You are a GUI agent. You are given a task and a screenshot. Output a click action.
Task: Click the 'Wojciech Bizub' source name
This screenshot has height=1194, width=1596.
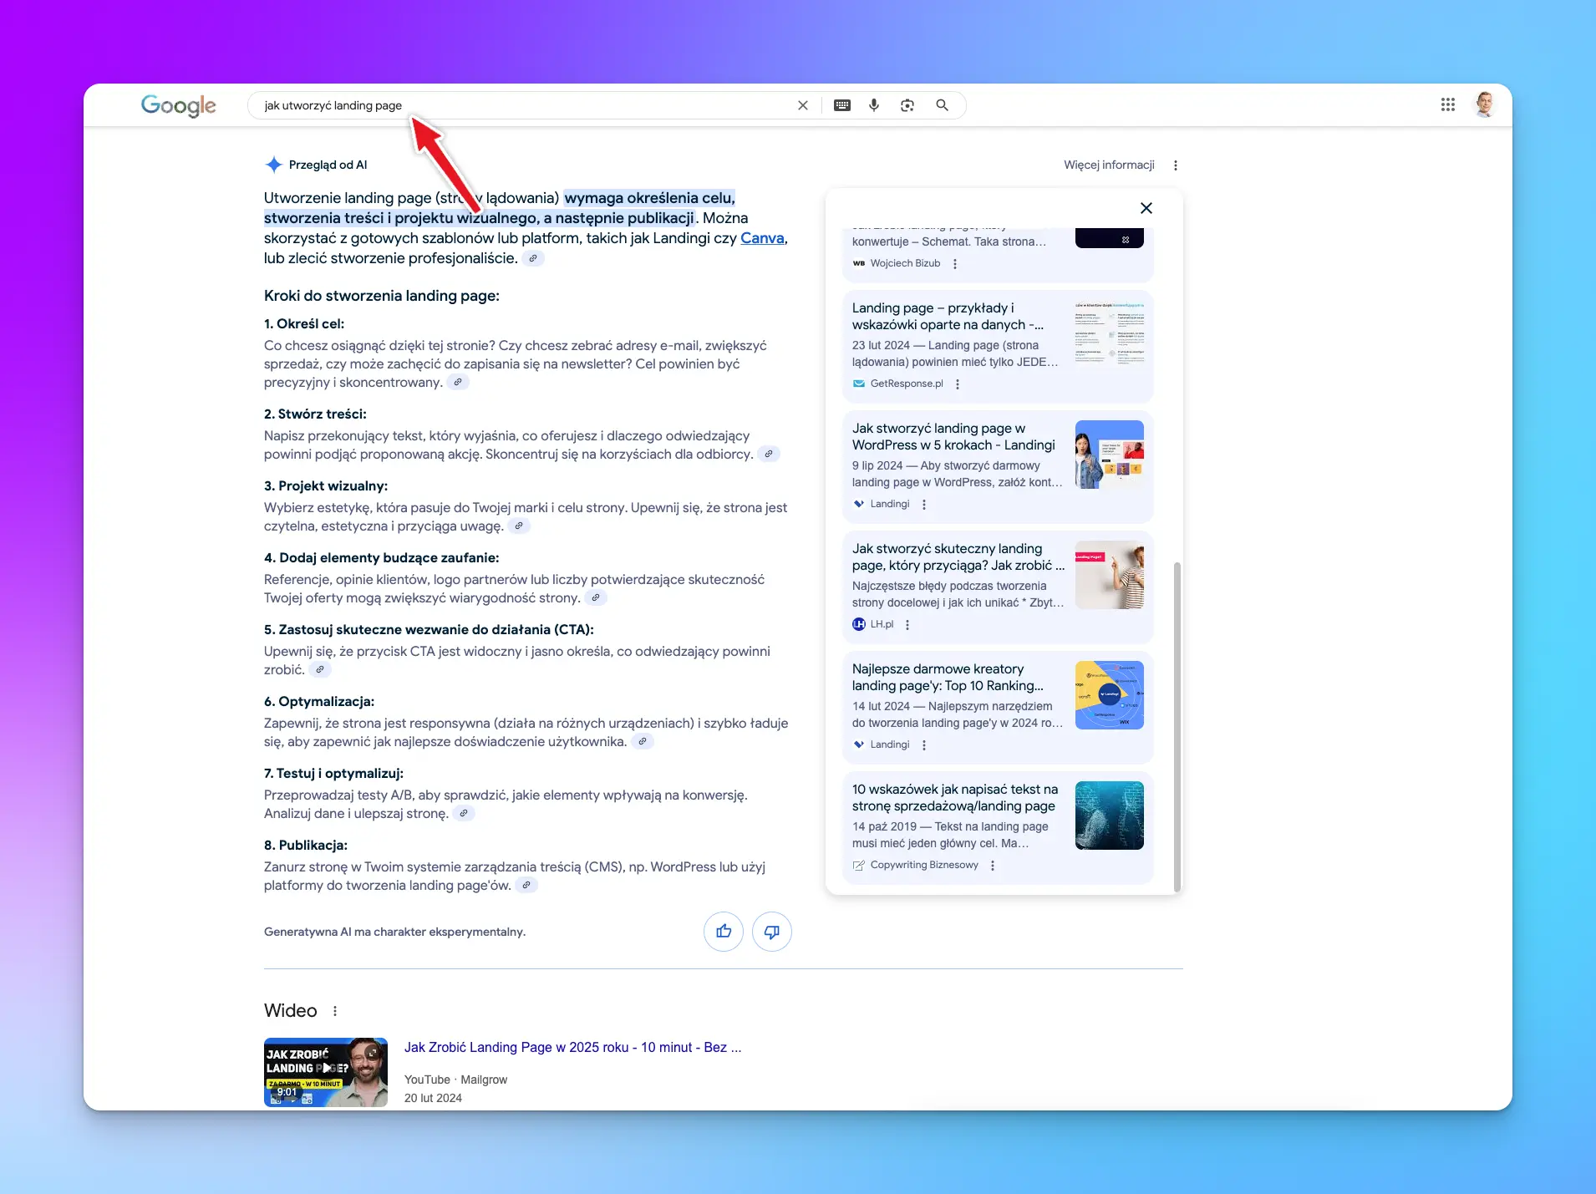pos(905,264)
